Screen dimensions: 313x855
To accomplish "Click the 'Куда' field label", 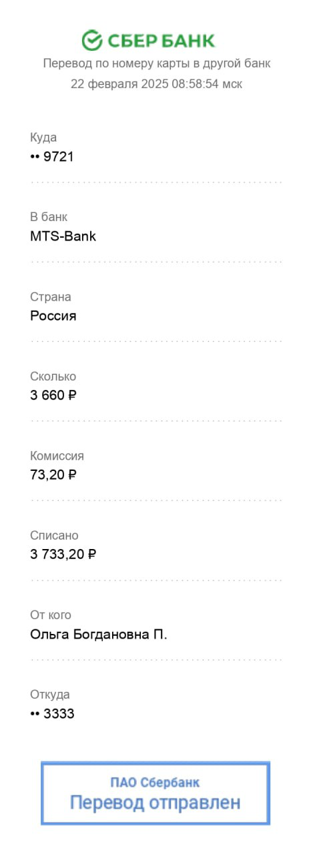I will (43, 138).
